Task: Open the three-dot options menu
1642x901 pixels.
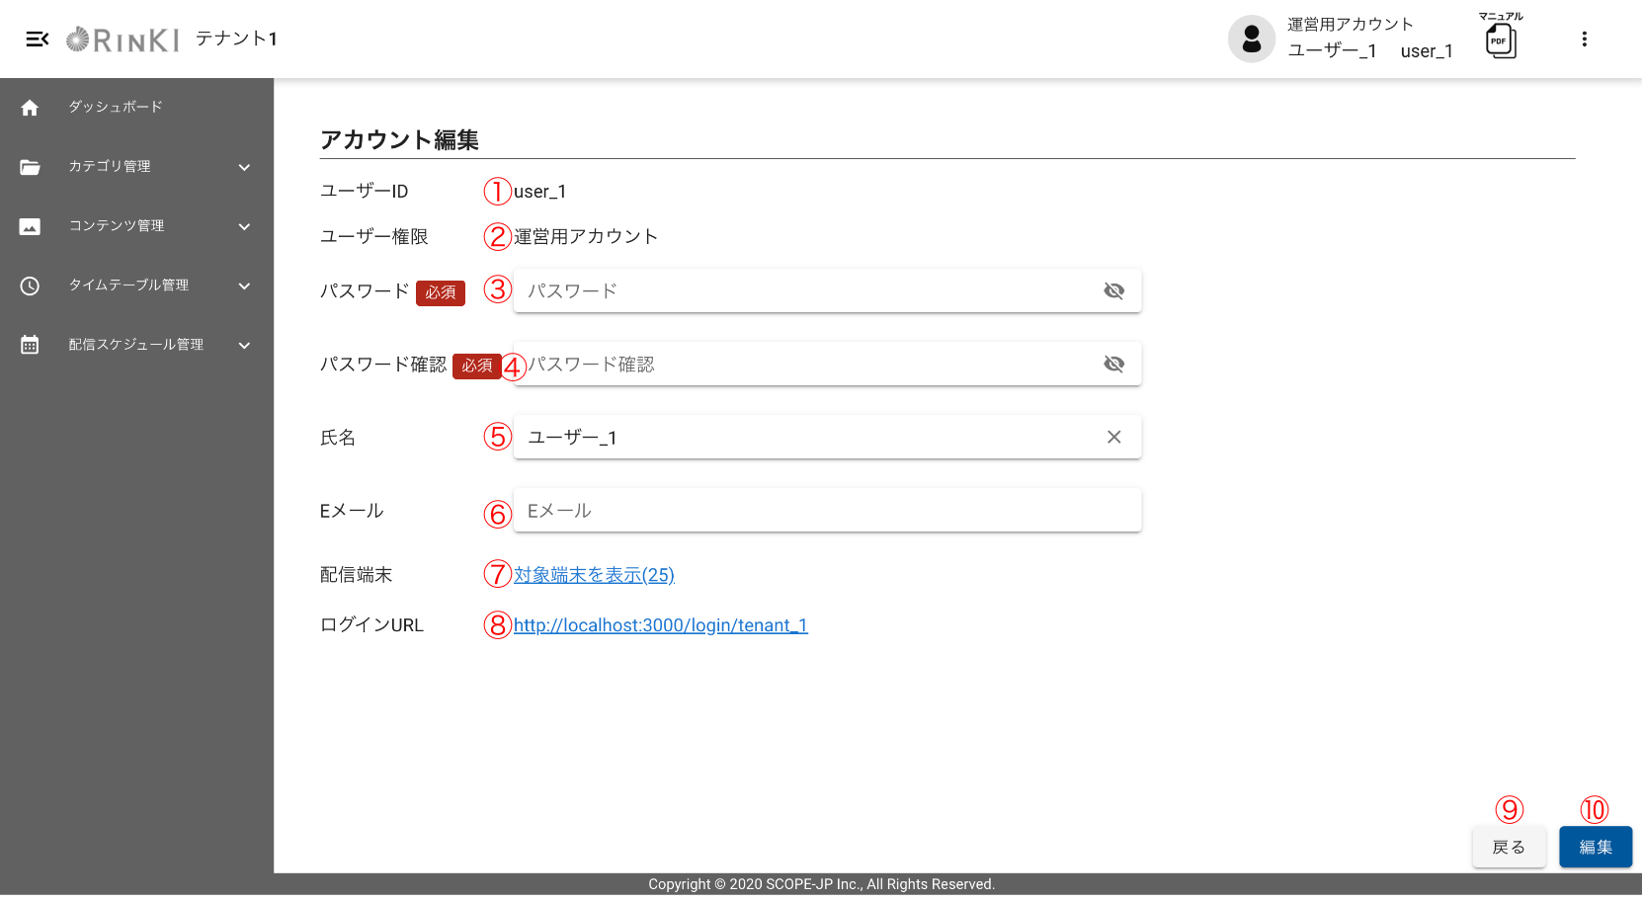Action: click(x=1584, y=40)
